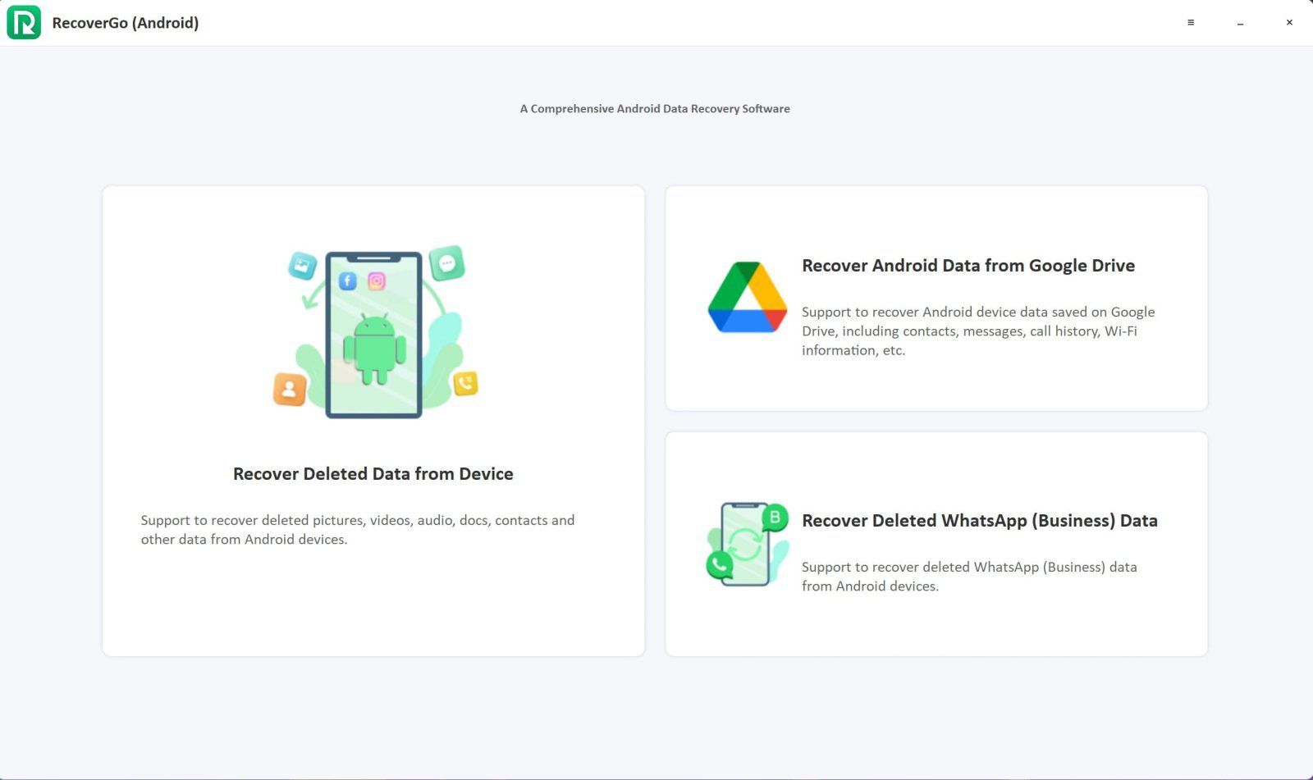Minimize the RecoverGo window
This screenshot has width=1313, height=780.
click(1240, 23)
